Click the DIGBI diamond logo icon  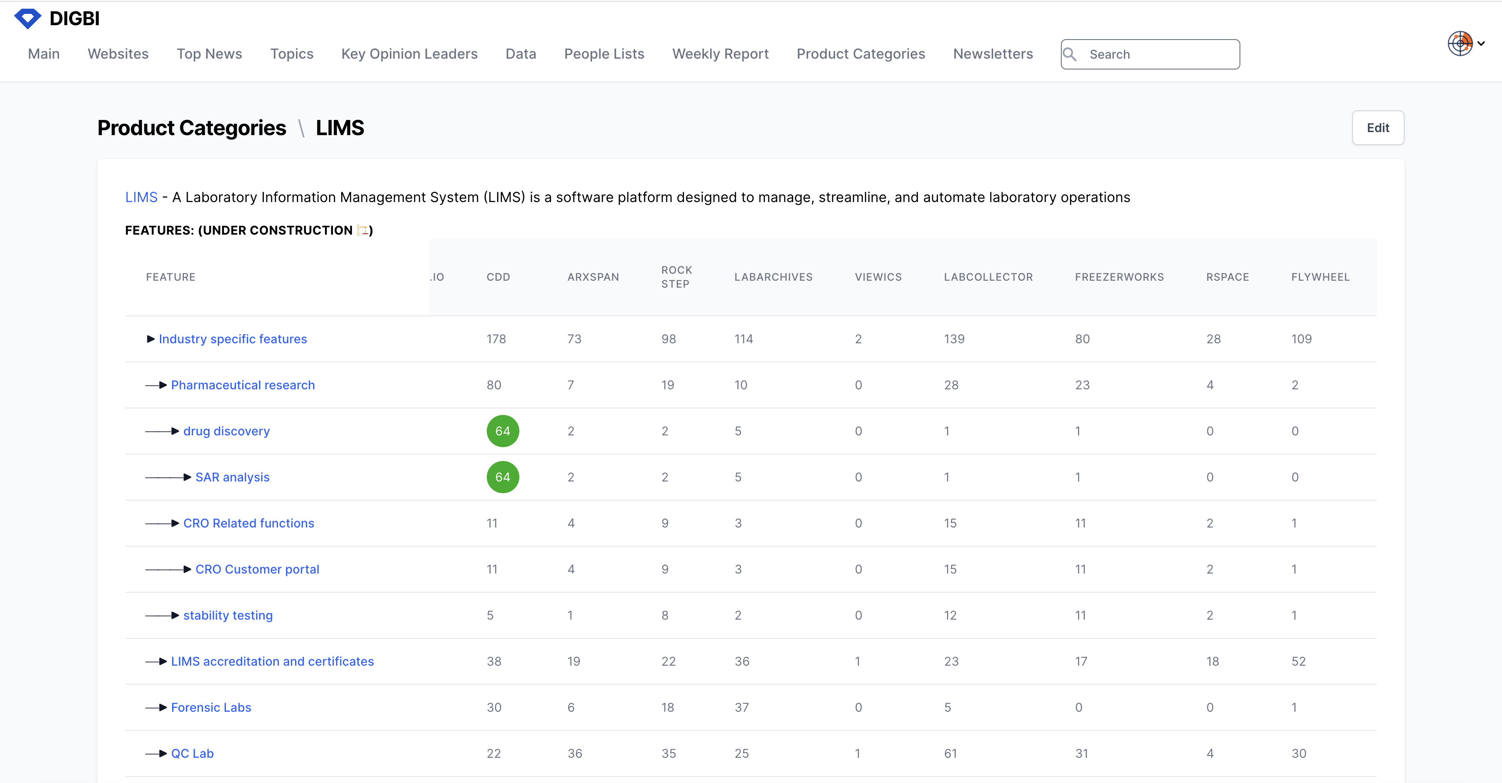coord(27,19)
